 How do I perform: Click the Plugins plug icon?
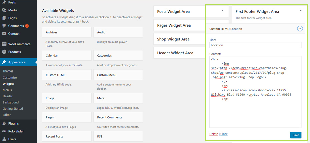tap(4, 123)
